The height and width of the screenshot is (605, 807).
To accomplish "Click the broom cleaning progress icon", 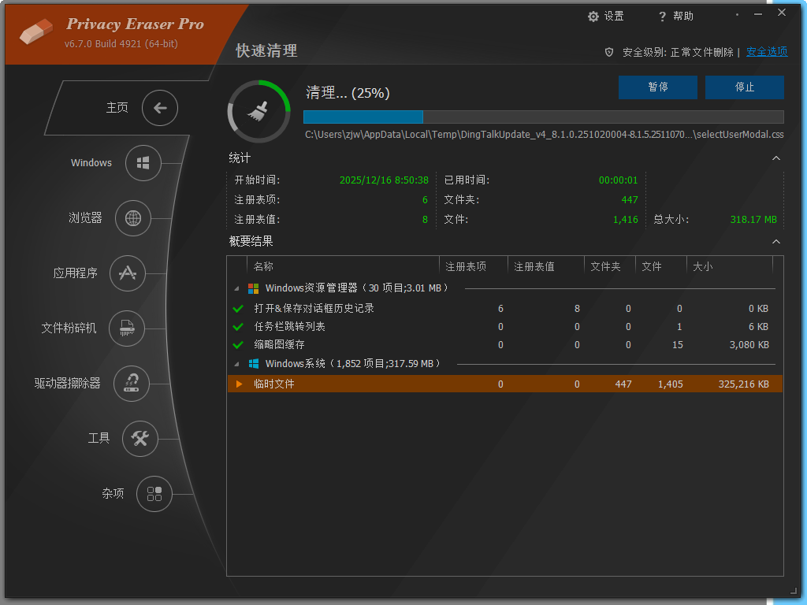I will pyautogui.click(x=258, y=111).
